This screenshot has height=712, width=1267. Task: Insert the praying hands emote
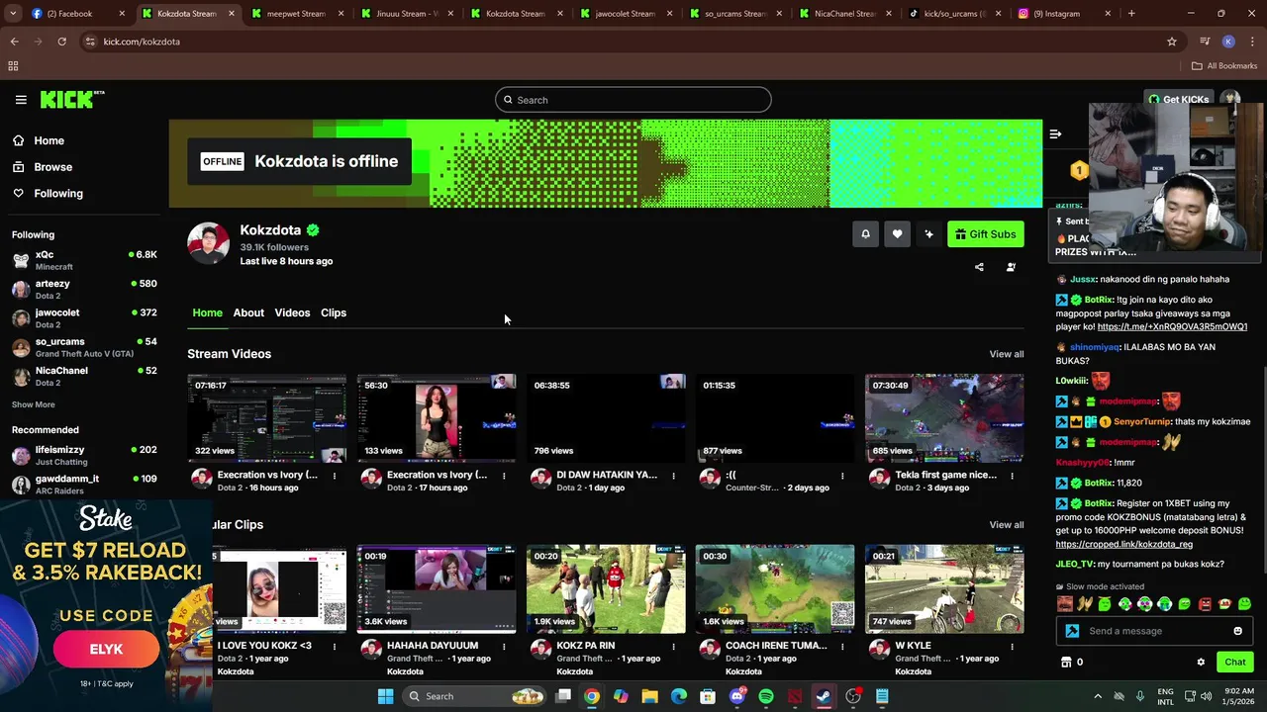tap(1085, 604)
